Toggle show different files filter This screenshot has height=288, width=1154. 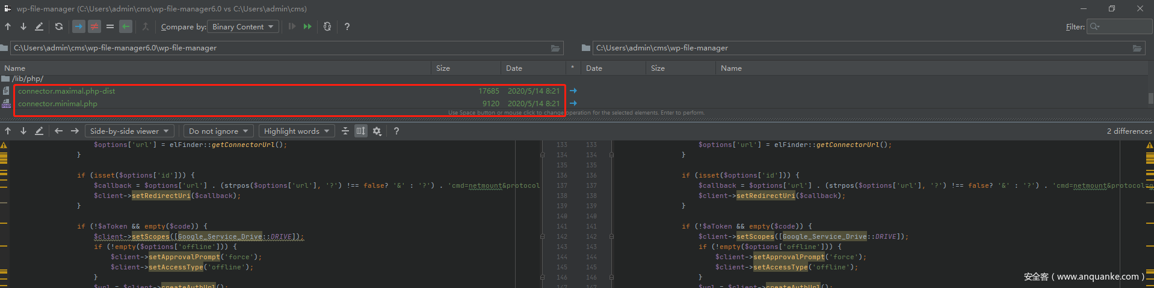(x=94, y=26)
